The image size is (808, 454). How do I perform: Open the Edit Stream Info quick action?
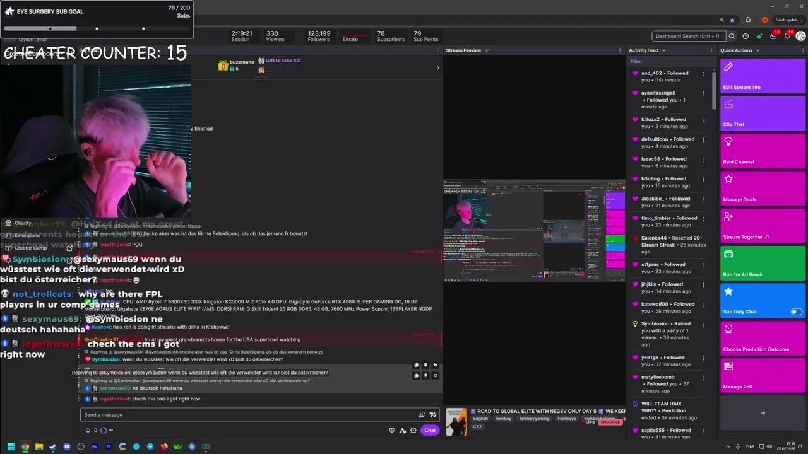point(763,76)
